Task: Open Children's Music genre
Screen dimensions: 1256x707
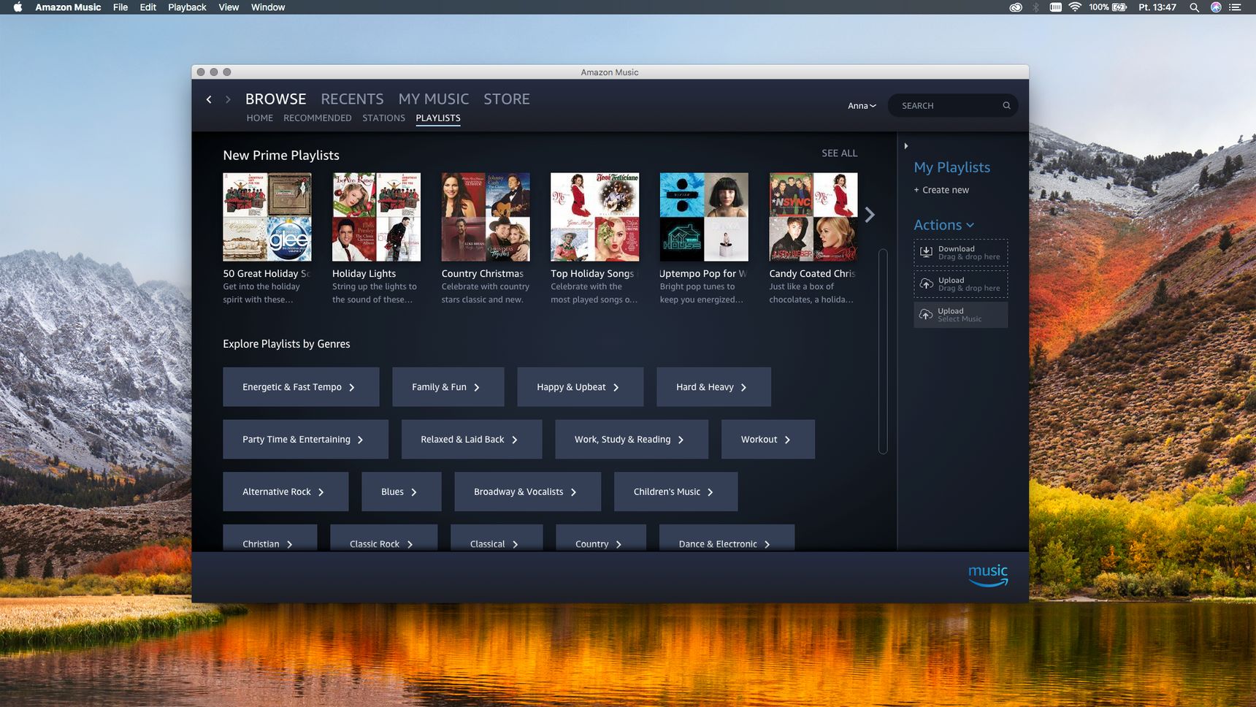Action: (x=675, y=492)
